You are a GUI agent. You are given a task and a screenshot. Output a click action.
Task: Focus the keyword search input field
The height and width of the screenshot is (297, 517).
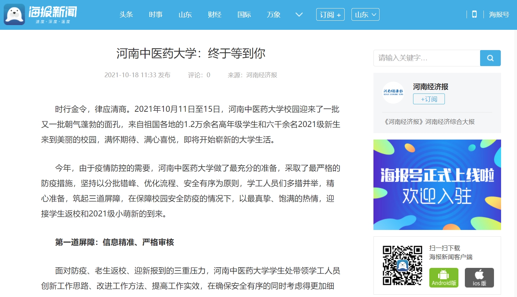tap(427, 58)
